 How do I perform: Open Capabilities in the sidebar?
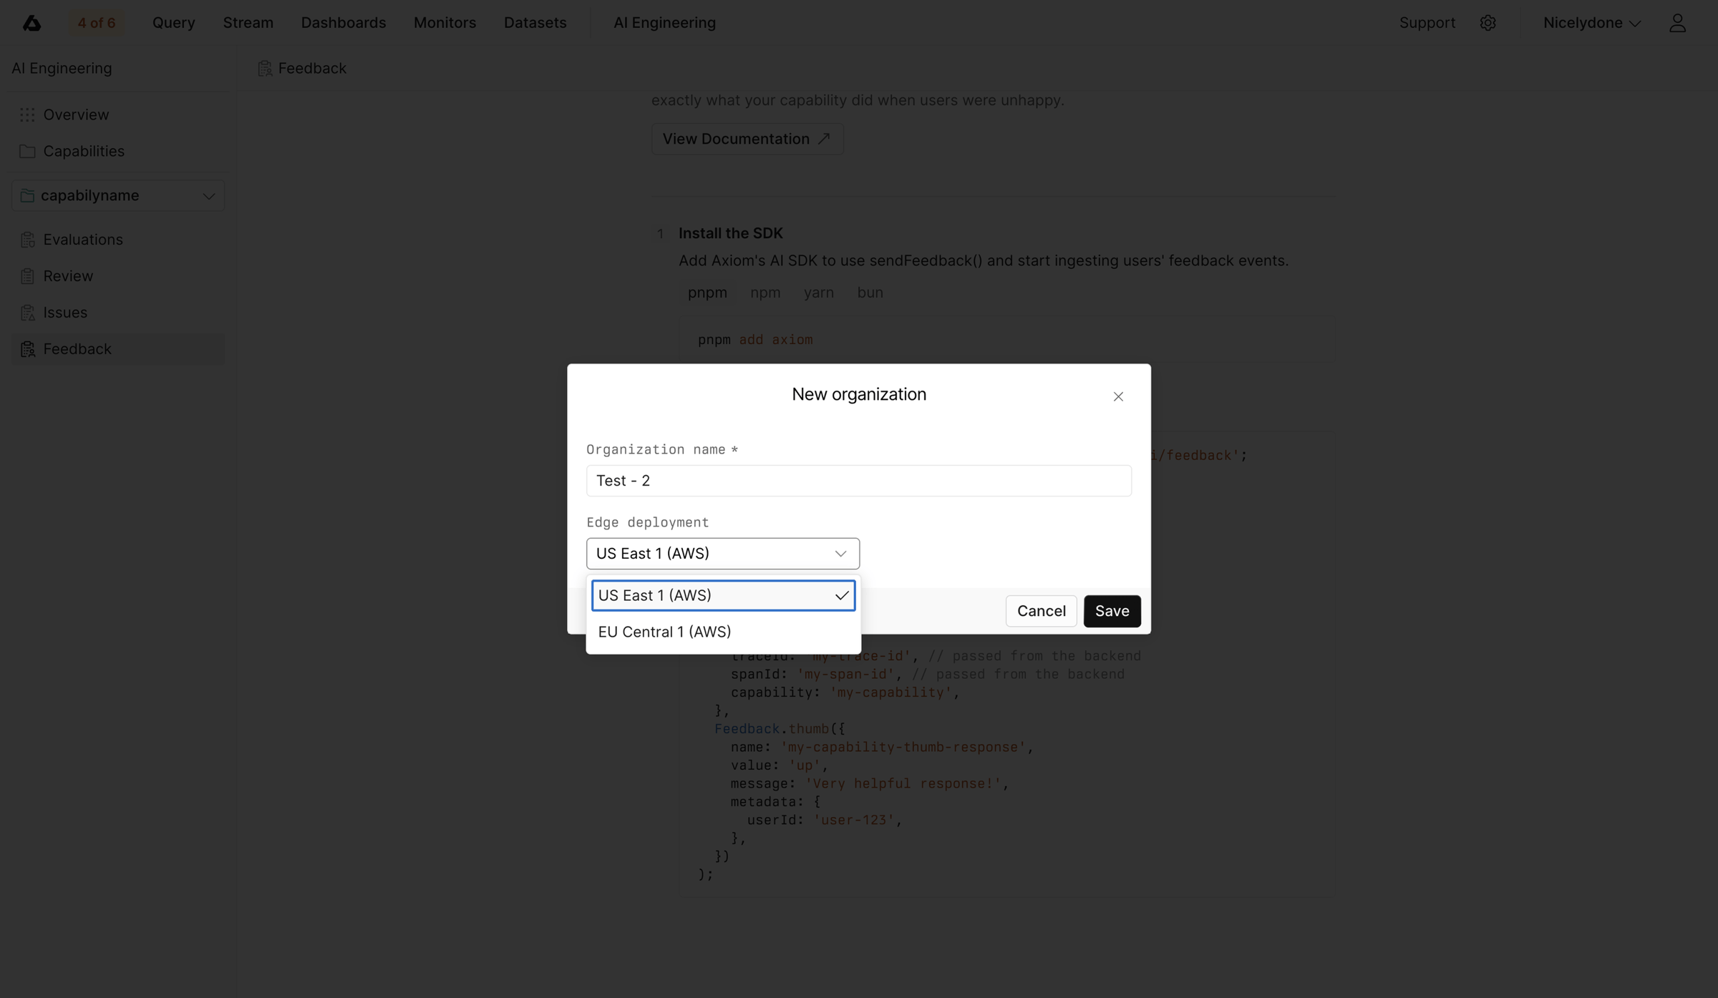click(118, 151)
